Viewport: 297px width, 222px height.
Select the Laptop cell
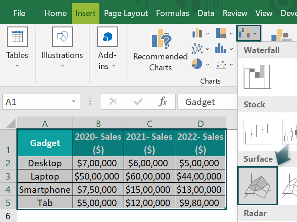pyautogui.click(x=45, y=176)
